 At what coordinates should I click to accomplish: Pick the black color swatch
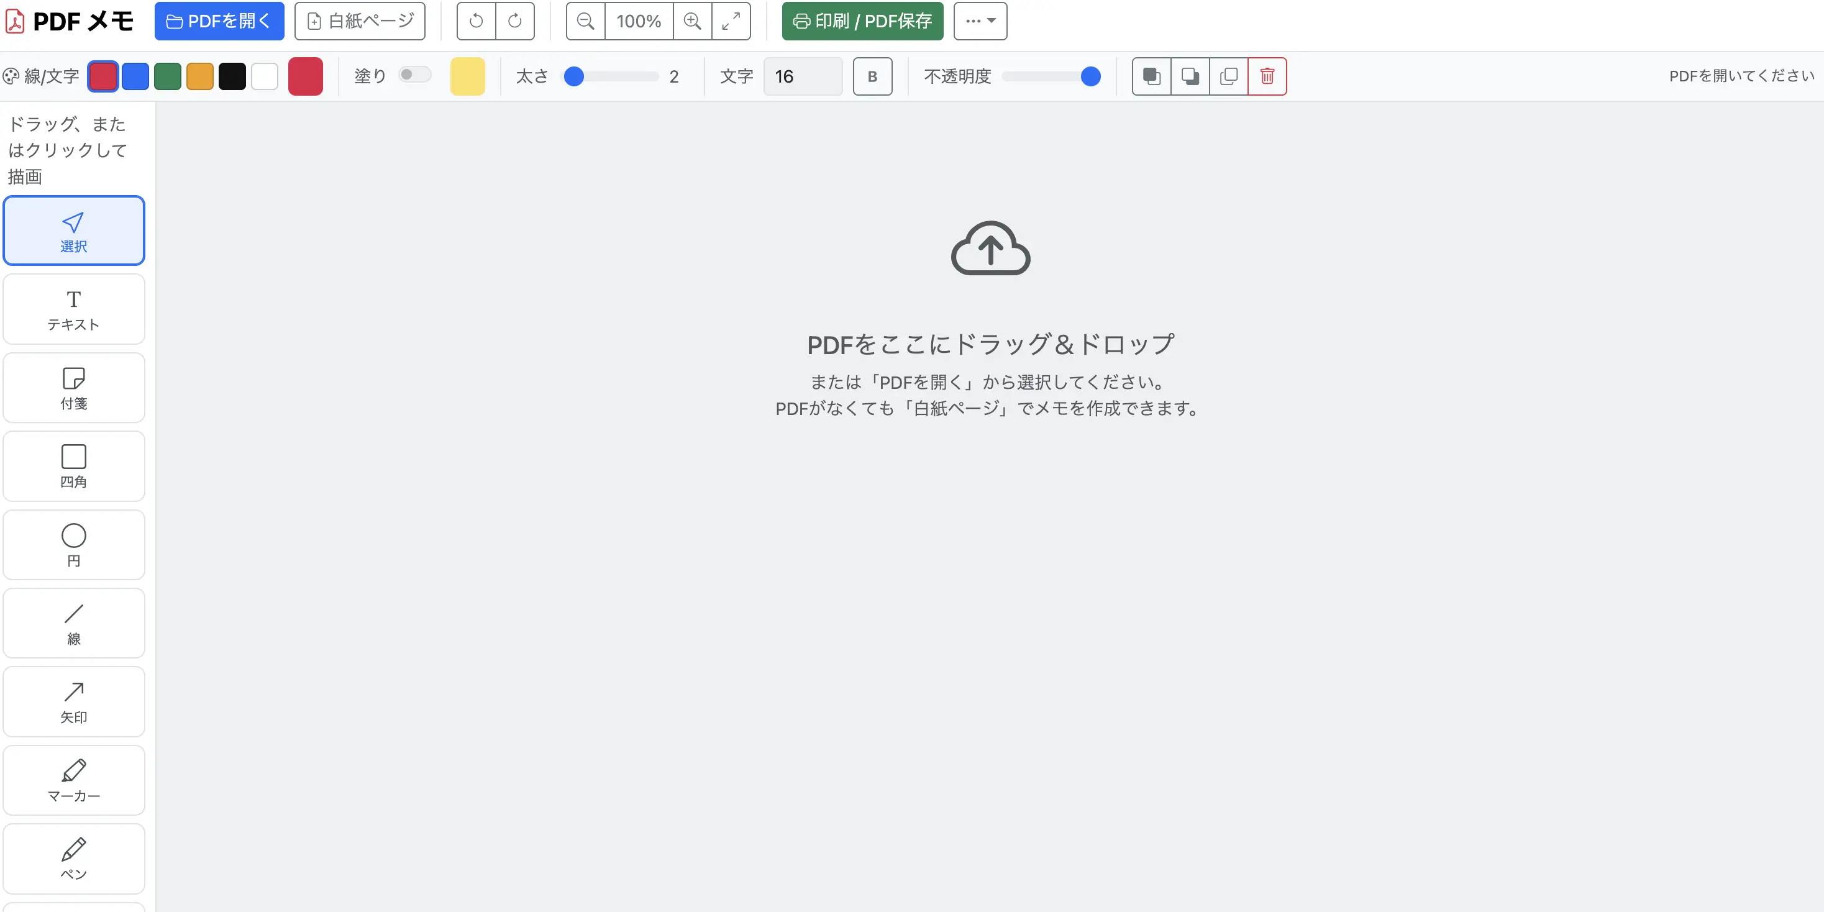pos(232,76)
